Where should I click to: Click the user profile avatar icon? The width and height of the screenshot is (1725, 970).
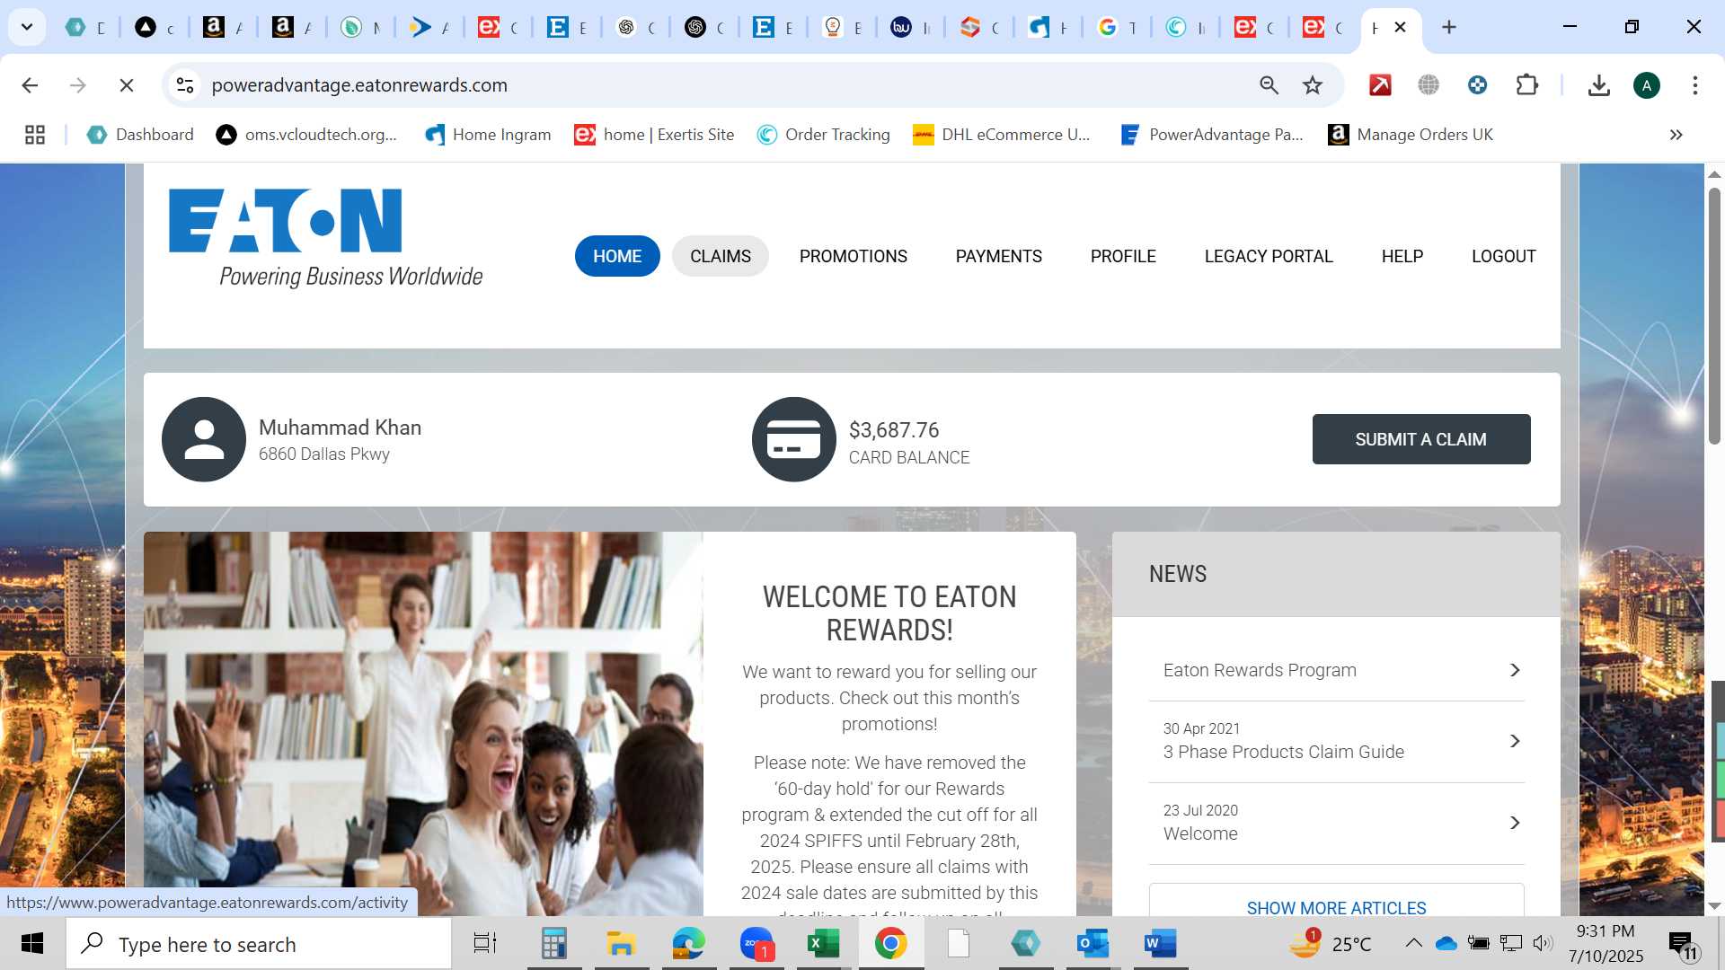click(204, 439)
